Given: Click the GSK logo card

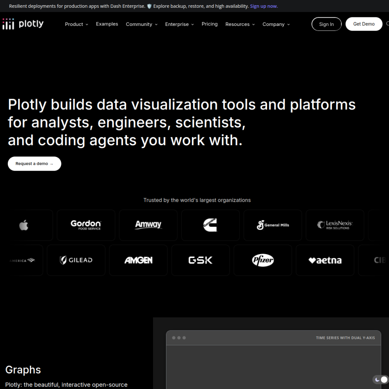Looking at the screenshot, I should 201,260.
